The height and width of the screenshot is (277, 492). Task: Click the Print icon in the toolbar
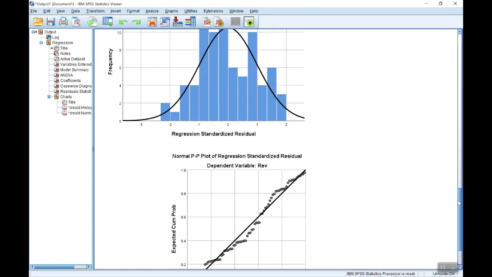click(63, 22)
